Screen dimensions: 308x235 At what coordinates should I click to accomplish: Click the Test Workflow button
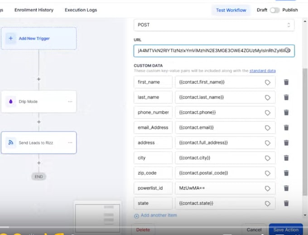pyautogui.click(x=231, y=10)
